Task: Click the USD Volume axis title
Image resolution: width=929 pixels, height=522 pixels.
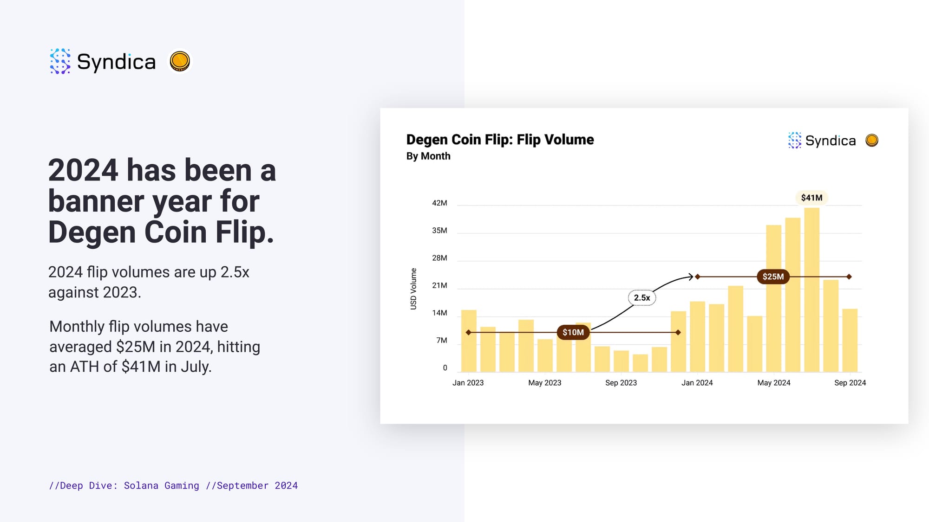Action: click(413, 289)
